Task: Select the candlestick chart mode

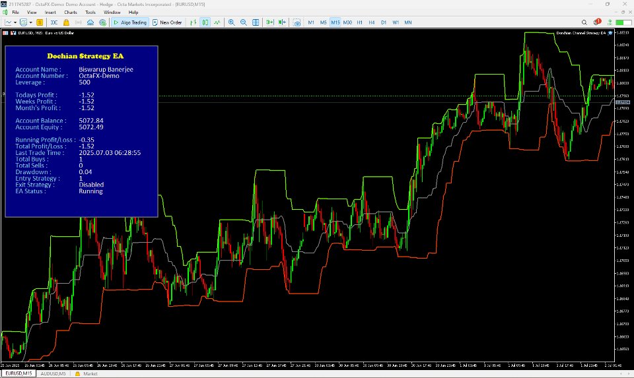Action: (205, 22)
